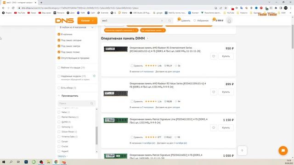Open a new browser tab with the plus
The width and height of the screenshot is (294, 165).
pyautogui.click(x=41, y=2)
